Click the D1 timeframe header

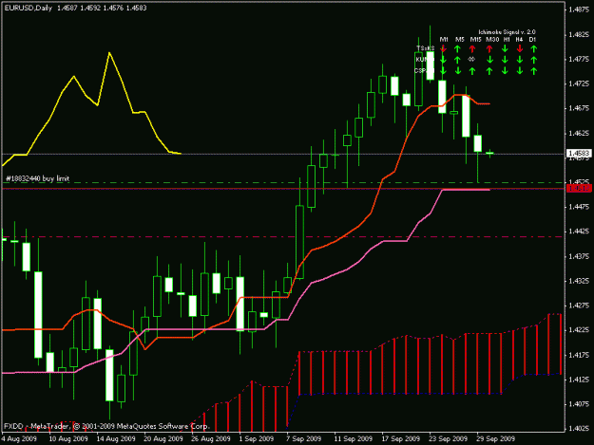(x=532, y=39)
